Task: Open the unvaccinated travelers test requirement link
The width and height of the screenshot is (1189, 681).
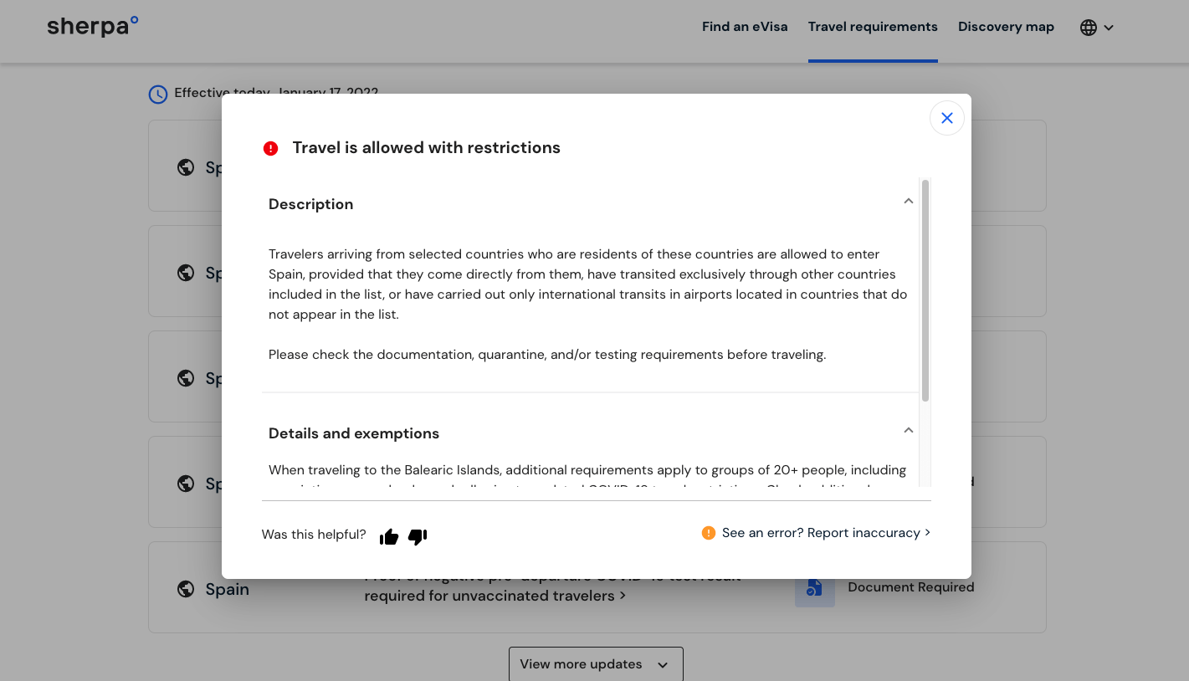Action: coord(495,596)
